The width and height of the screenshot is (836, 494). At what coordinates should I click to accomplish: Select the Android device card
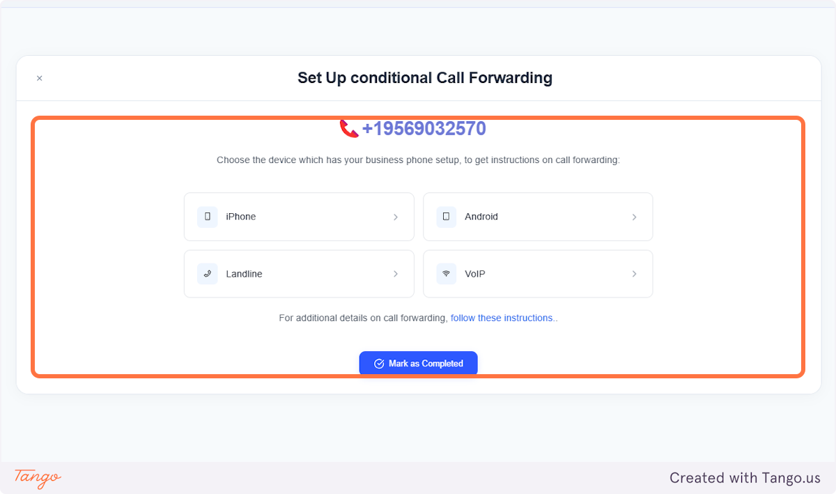coord(538,217)
